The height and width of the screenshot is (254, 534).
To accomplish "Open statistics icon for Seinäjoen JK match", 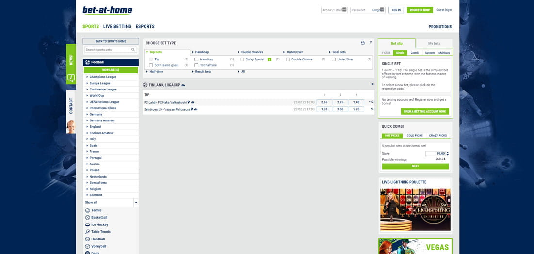I will click(x=196, y=110).
